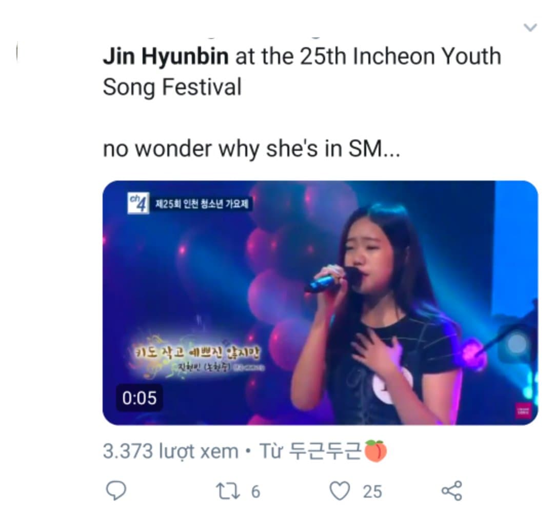Click the 'no wonder why she's in SM...' text
554x514 pixels.
click(x=251, y=149)
